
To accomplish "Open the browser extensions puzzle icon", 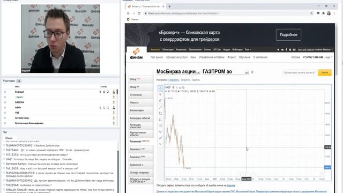I will [324, 13].
